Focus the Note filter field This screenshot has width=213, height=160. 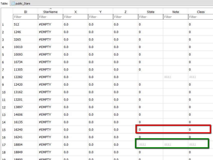pyautogui.click(x=175, y=17)
